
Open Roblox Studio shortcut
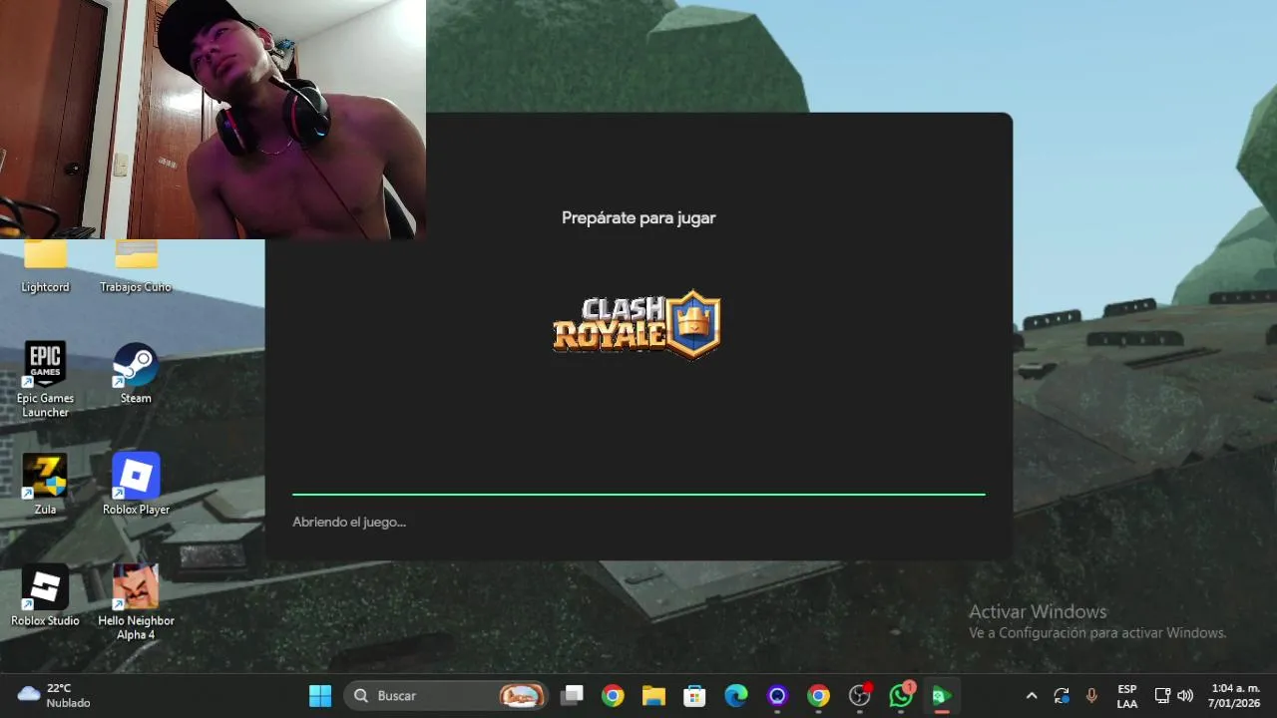tap(45, 596)
